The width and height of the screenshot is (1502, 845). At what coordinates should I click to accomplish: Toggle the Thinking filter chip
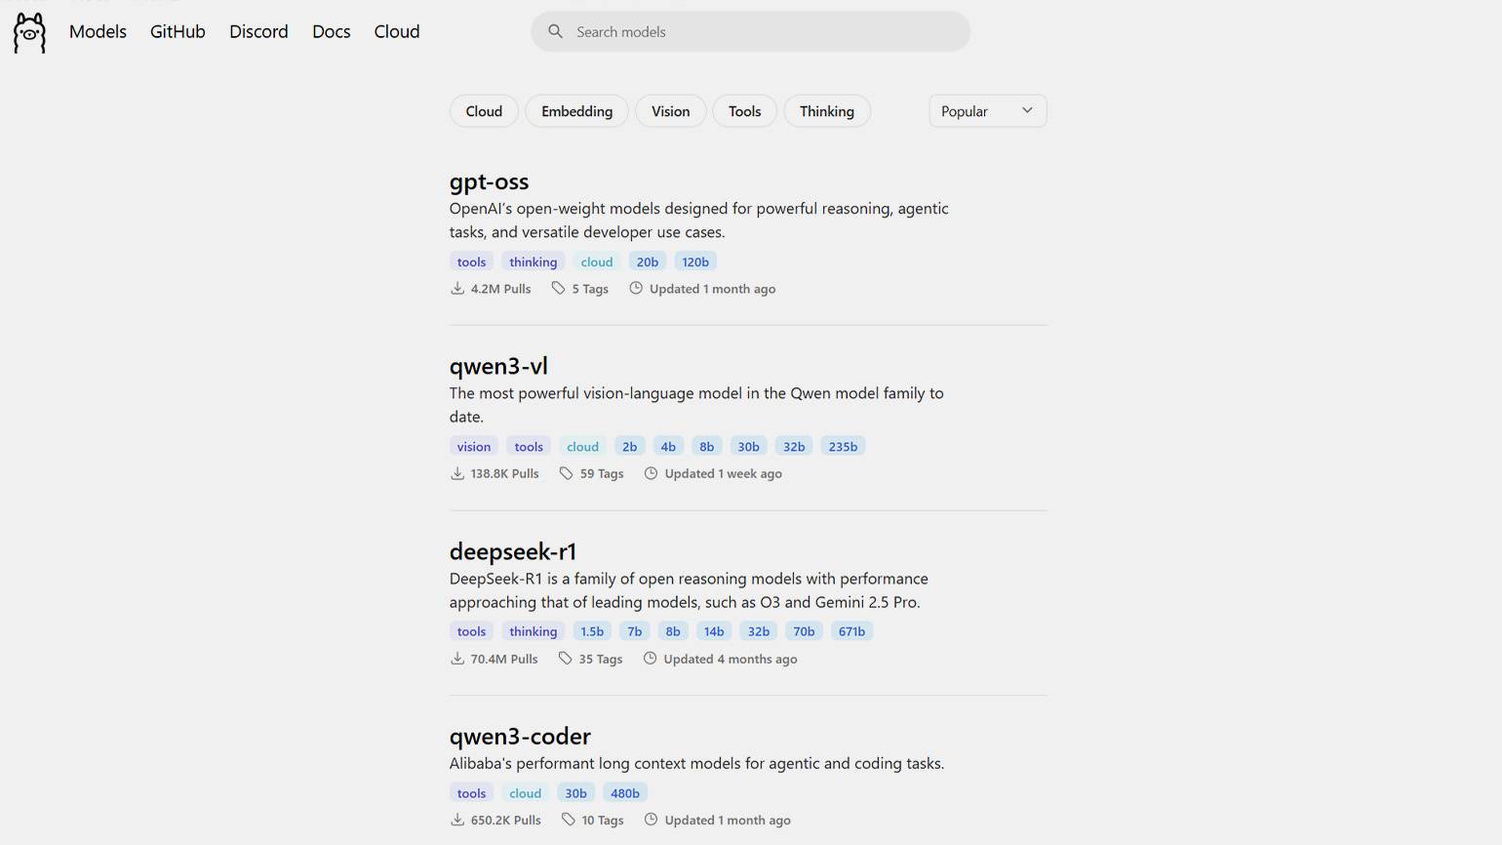pos(826,111)
